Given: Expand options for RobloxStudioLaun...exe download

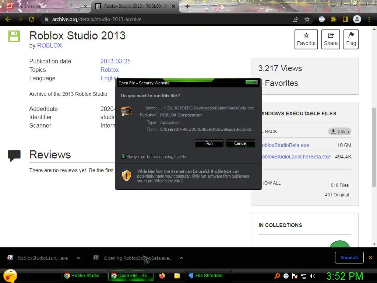Looking at the screenshot, I should (78, 258).
